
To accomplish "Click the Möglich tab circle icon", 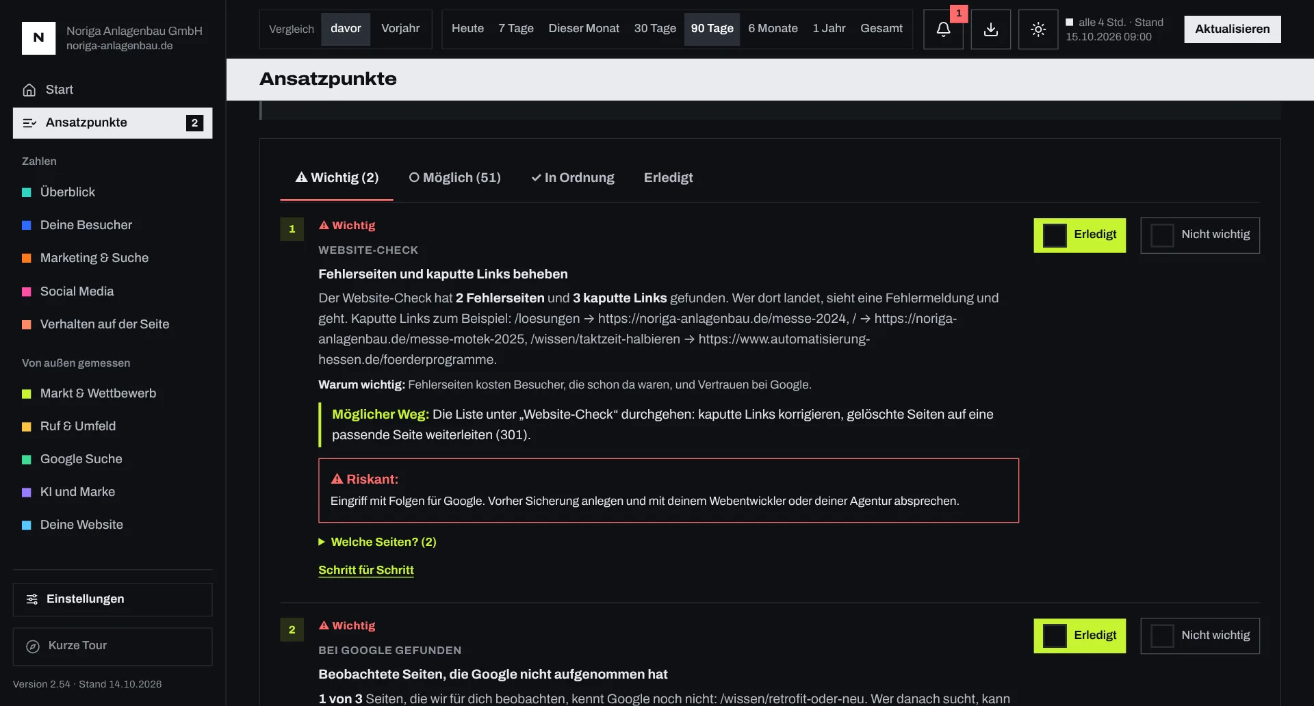I will click(x=414, y=177).
